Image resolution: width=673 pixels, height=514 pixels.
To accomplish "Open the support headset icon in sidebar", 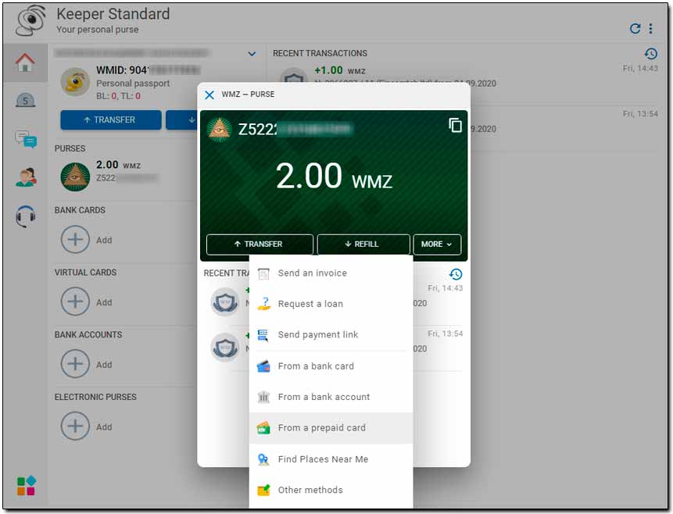I will coord(25,216).
